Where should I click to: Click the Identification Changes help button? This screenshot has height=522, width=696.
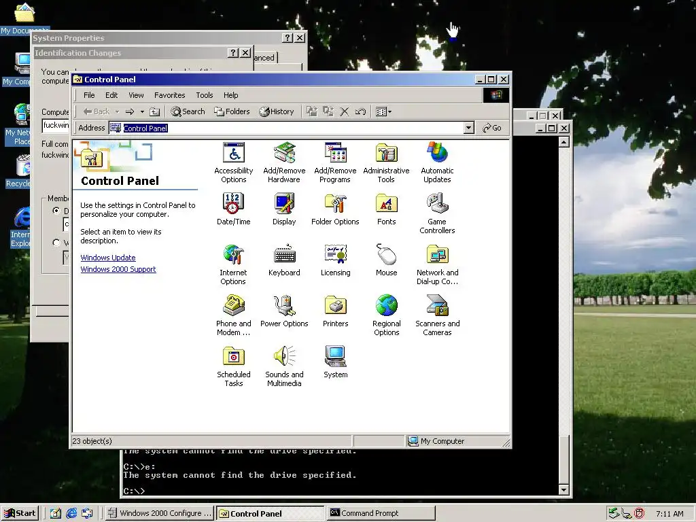coord(233,53)
